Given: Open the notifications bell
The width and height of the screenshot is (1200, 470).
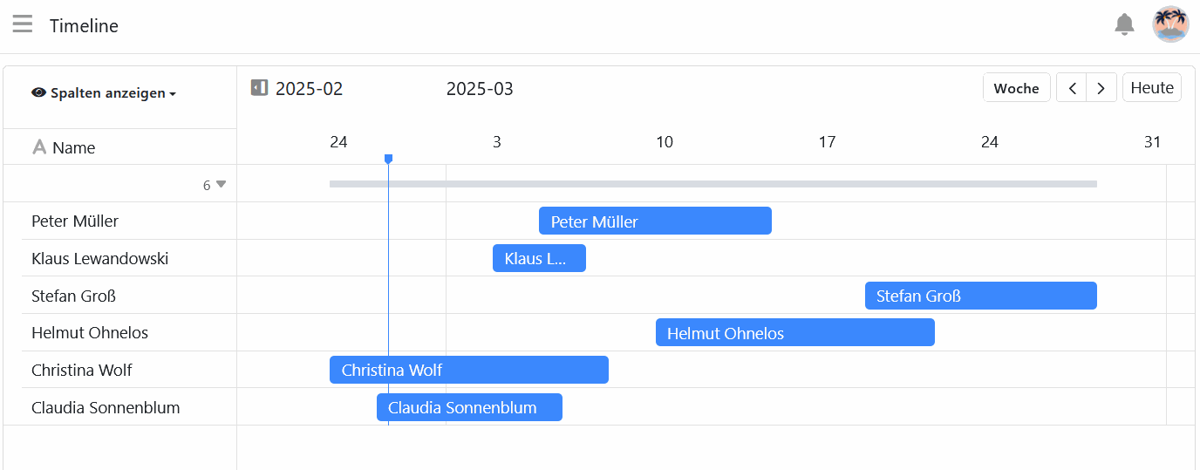Looking at the screenshot, I should click(1124, 24).
